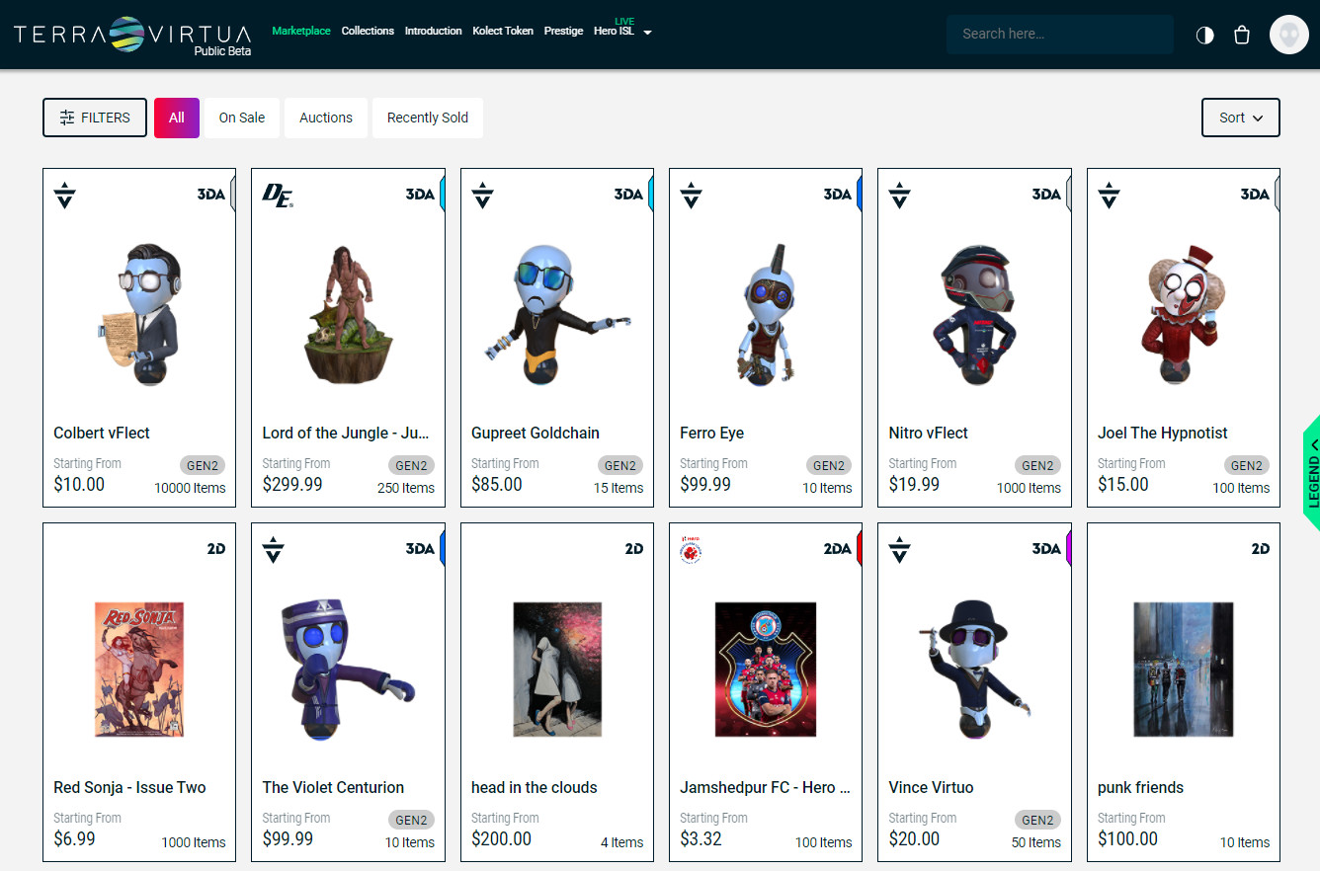Open the FILTERS panel button
Screen dimensions: 1320x871
pyautogui.click(x=95, y=118)
